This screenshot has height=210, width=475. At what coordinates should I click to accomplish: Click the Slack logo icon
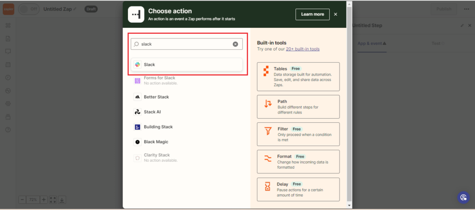point(137,64)
